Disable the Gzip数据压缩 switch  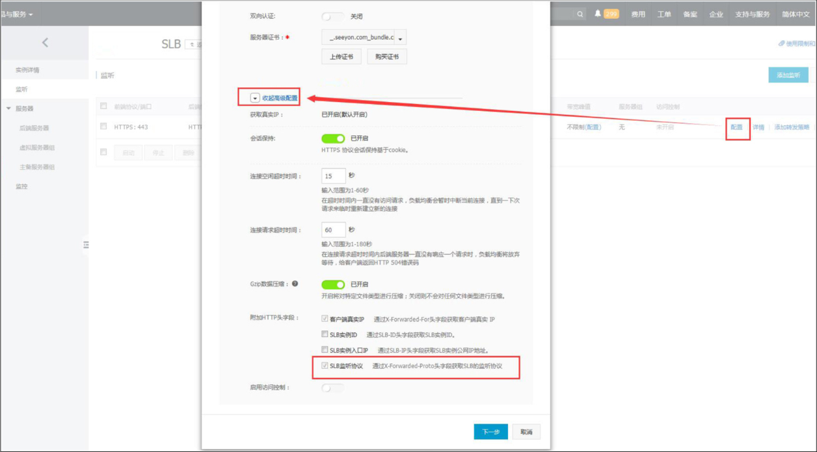332,284
